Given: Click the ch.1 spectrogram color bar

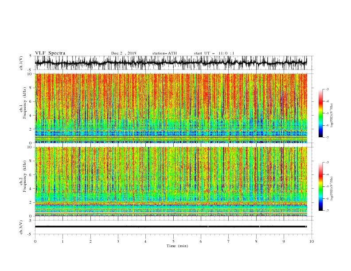Looking at the screenshot, I should [320, 113].
